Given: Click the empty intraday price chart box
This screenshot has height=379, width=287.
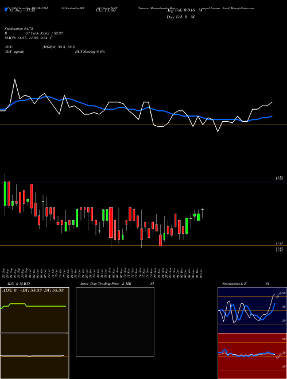Looking at the screenshot, I should click(115, 322).
